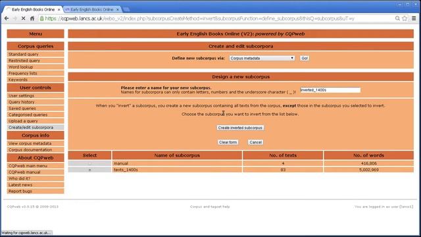Bookmark this page with the star icon
The height and width of the screenshot is (237, 421).
[405, 18]
